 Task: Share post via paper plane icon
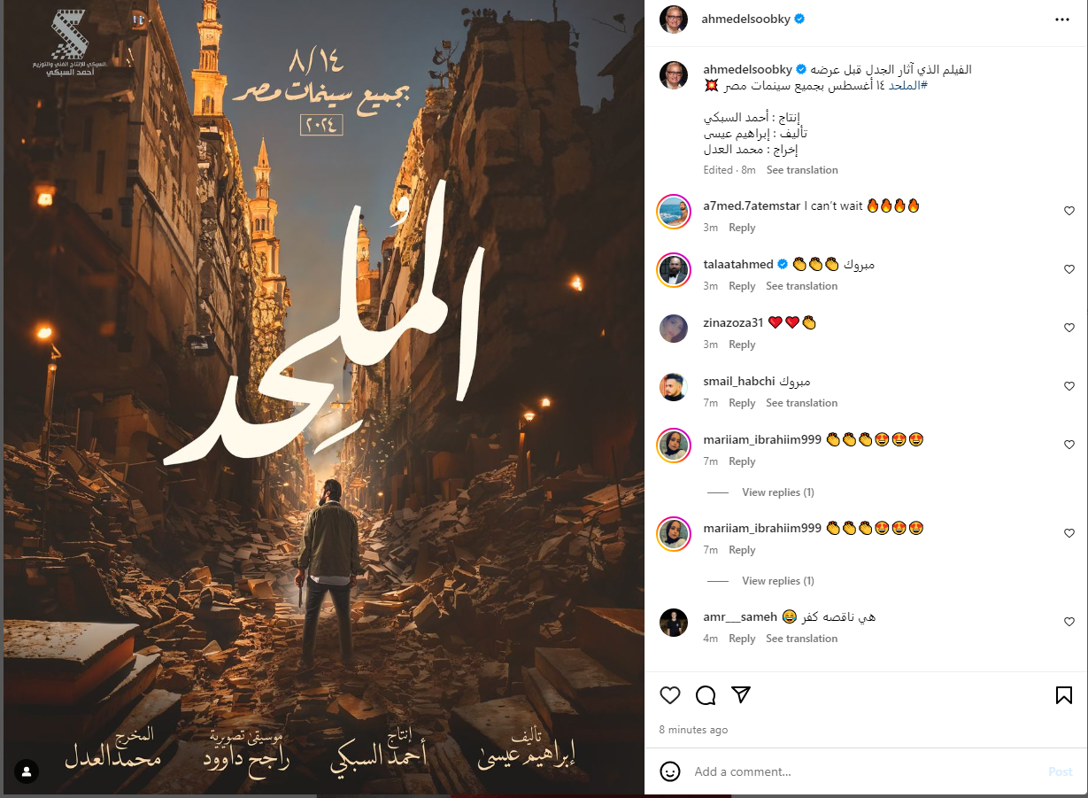coord(741,695)
